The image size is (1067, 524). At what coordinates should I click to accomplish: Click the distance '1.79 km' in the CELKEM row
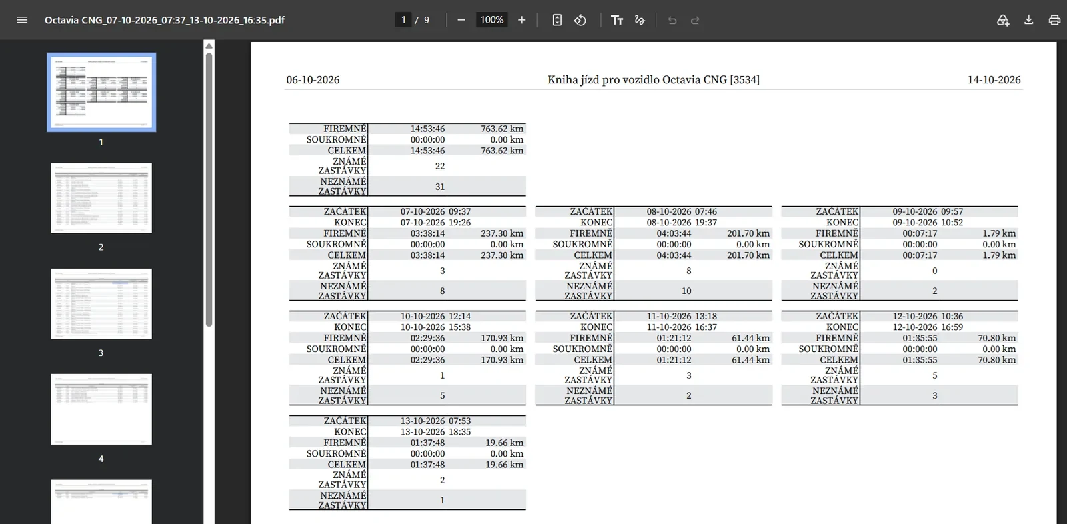click(x=999, y=255)
